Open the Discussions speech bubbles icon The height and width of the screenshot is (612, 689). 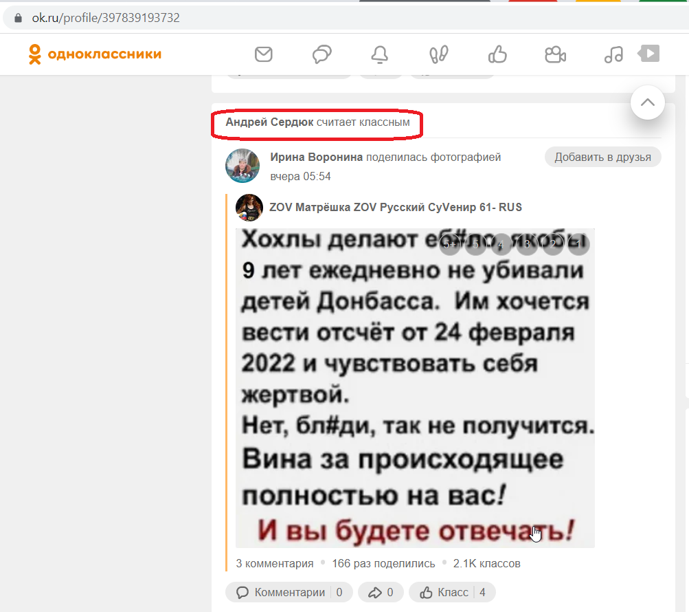pyautogui.click(x=322, y=54)
